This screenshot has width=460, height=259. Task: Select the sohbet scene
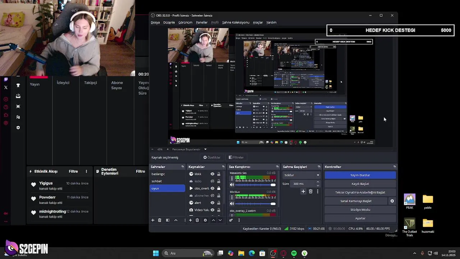(x=167, y=181)
